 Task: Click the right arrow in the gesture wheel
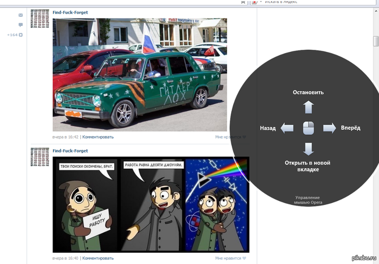pyautogui.click(x=329, y=128)
